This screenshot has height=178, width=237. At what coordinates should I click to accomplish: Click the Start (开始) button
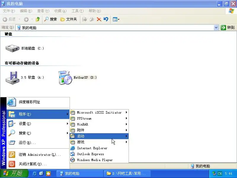click(x=14, y=174)
